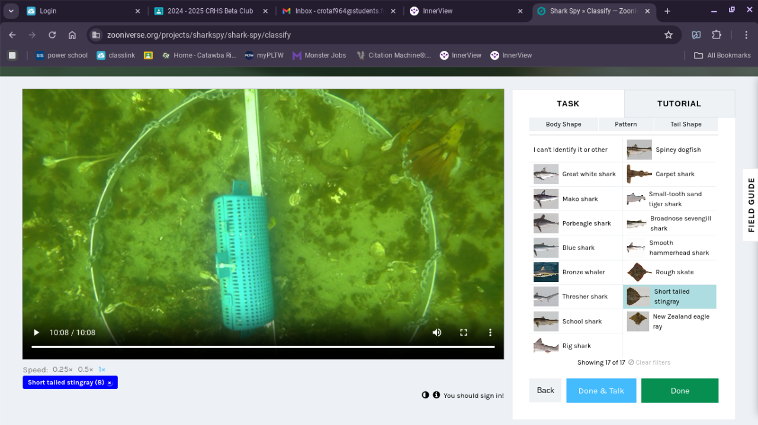Choose Carpet shark
This screenshot has width=758, height=425.
(670, 174)
